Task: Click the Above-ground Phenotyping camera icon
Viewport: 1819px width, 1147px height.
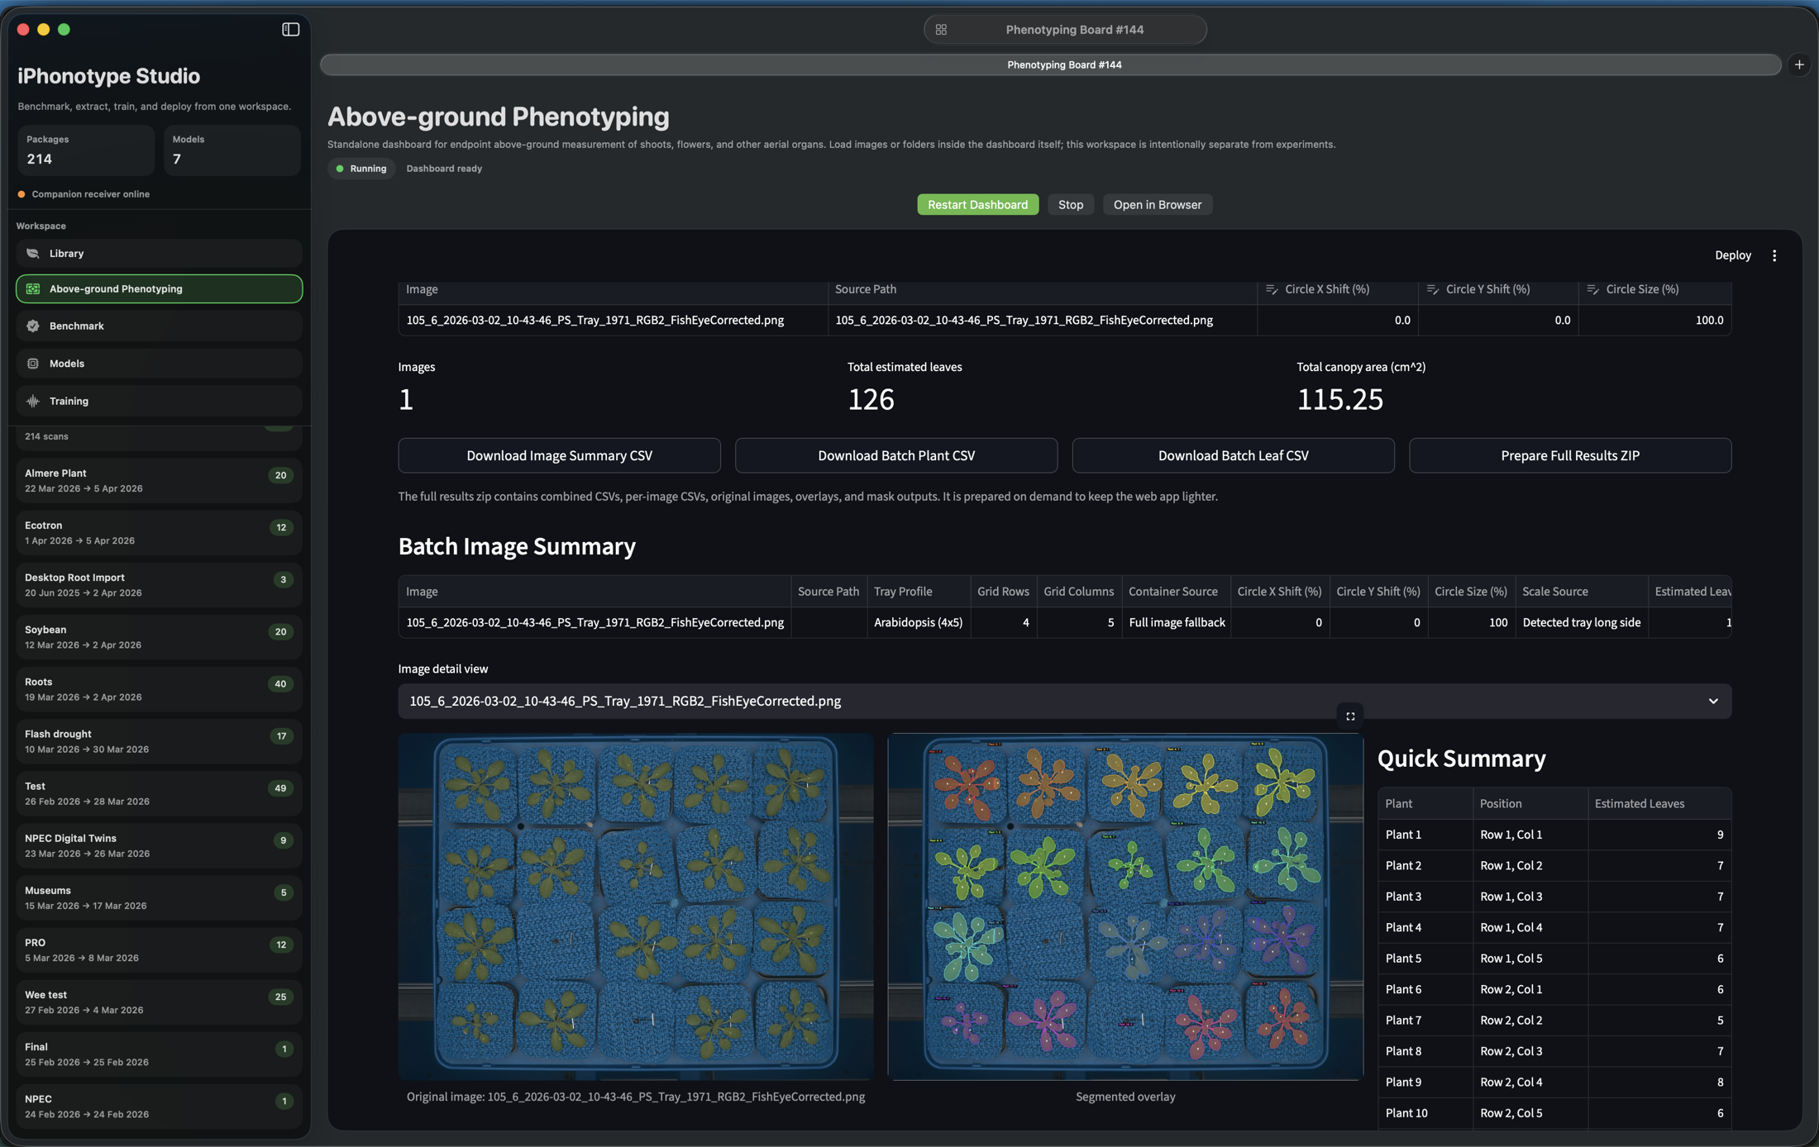Action: pyautogui.click(x=32, y=288)
